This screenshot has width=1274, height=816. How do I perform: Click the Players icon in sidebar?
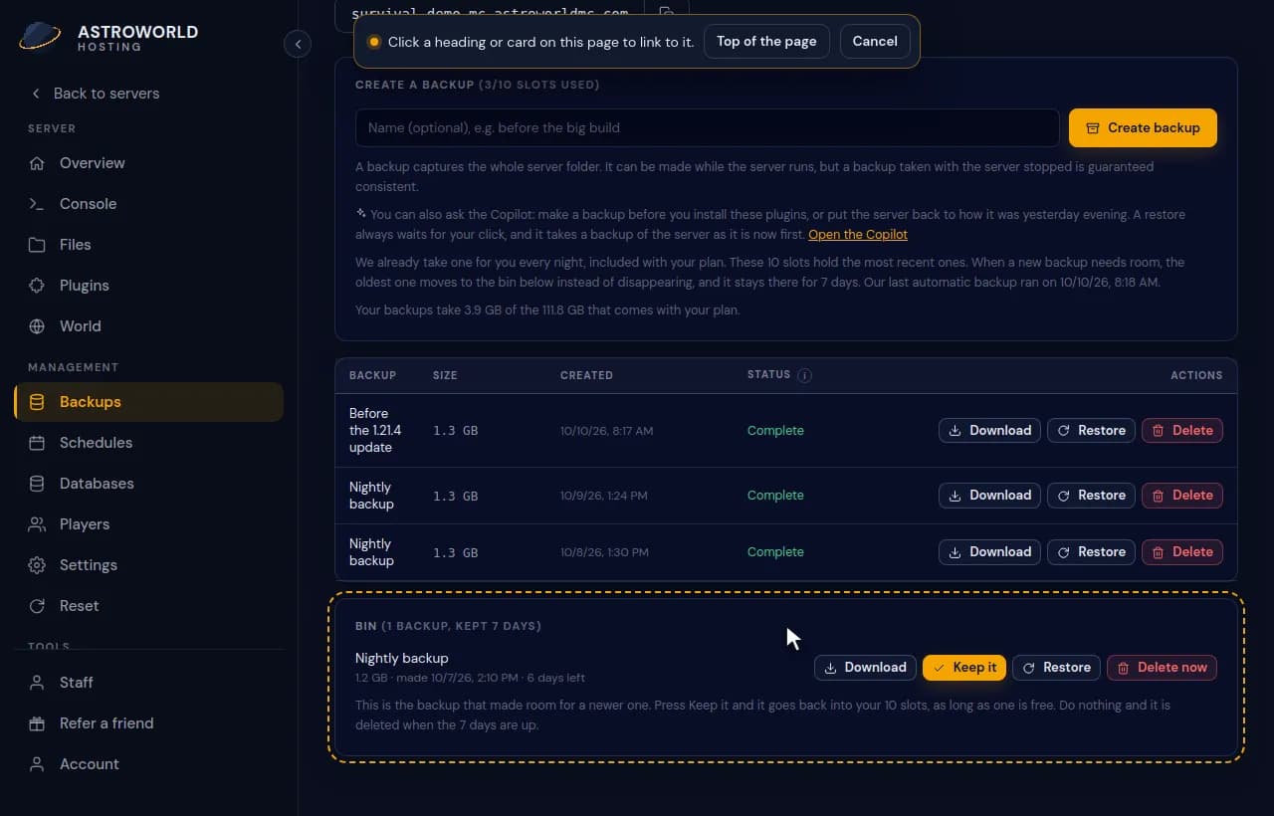click(x=37, y=523)
